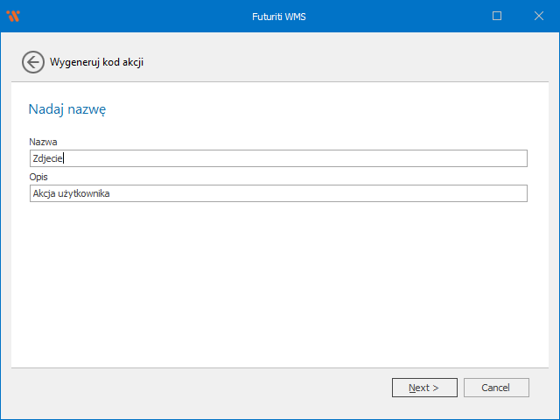Click empty space right of 'Zdjecie' in Nazwa
Image resolution: width=560 pixels, height=420 pixels.
tap(306, 158)
